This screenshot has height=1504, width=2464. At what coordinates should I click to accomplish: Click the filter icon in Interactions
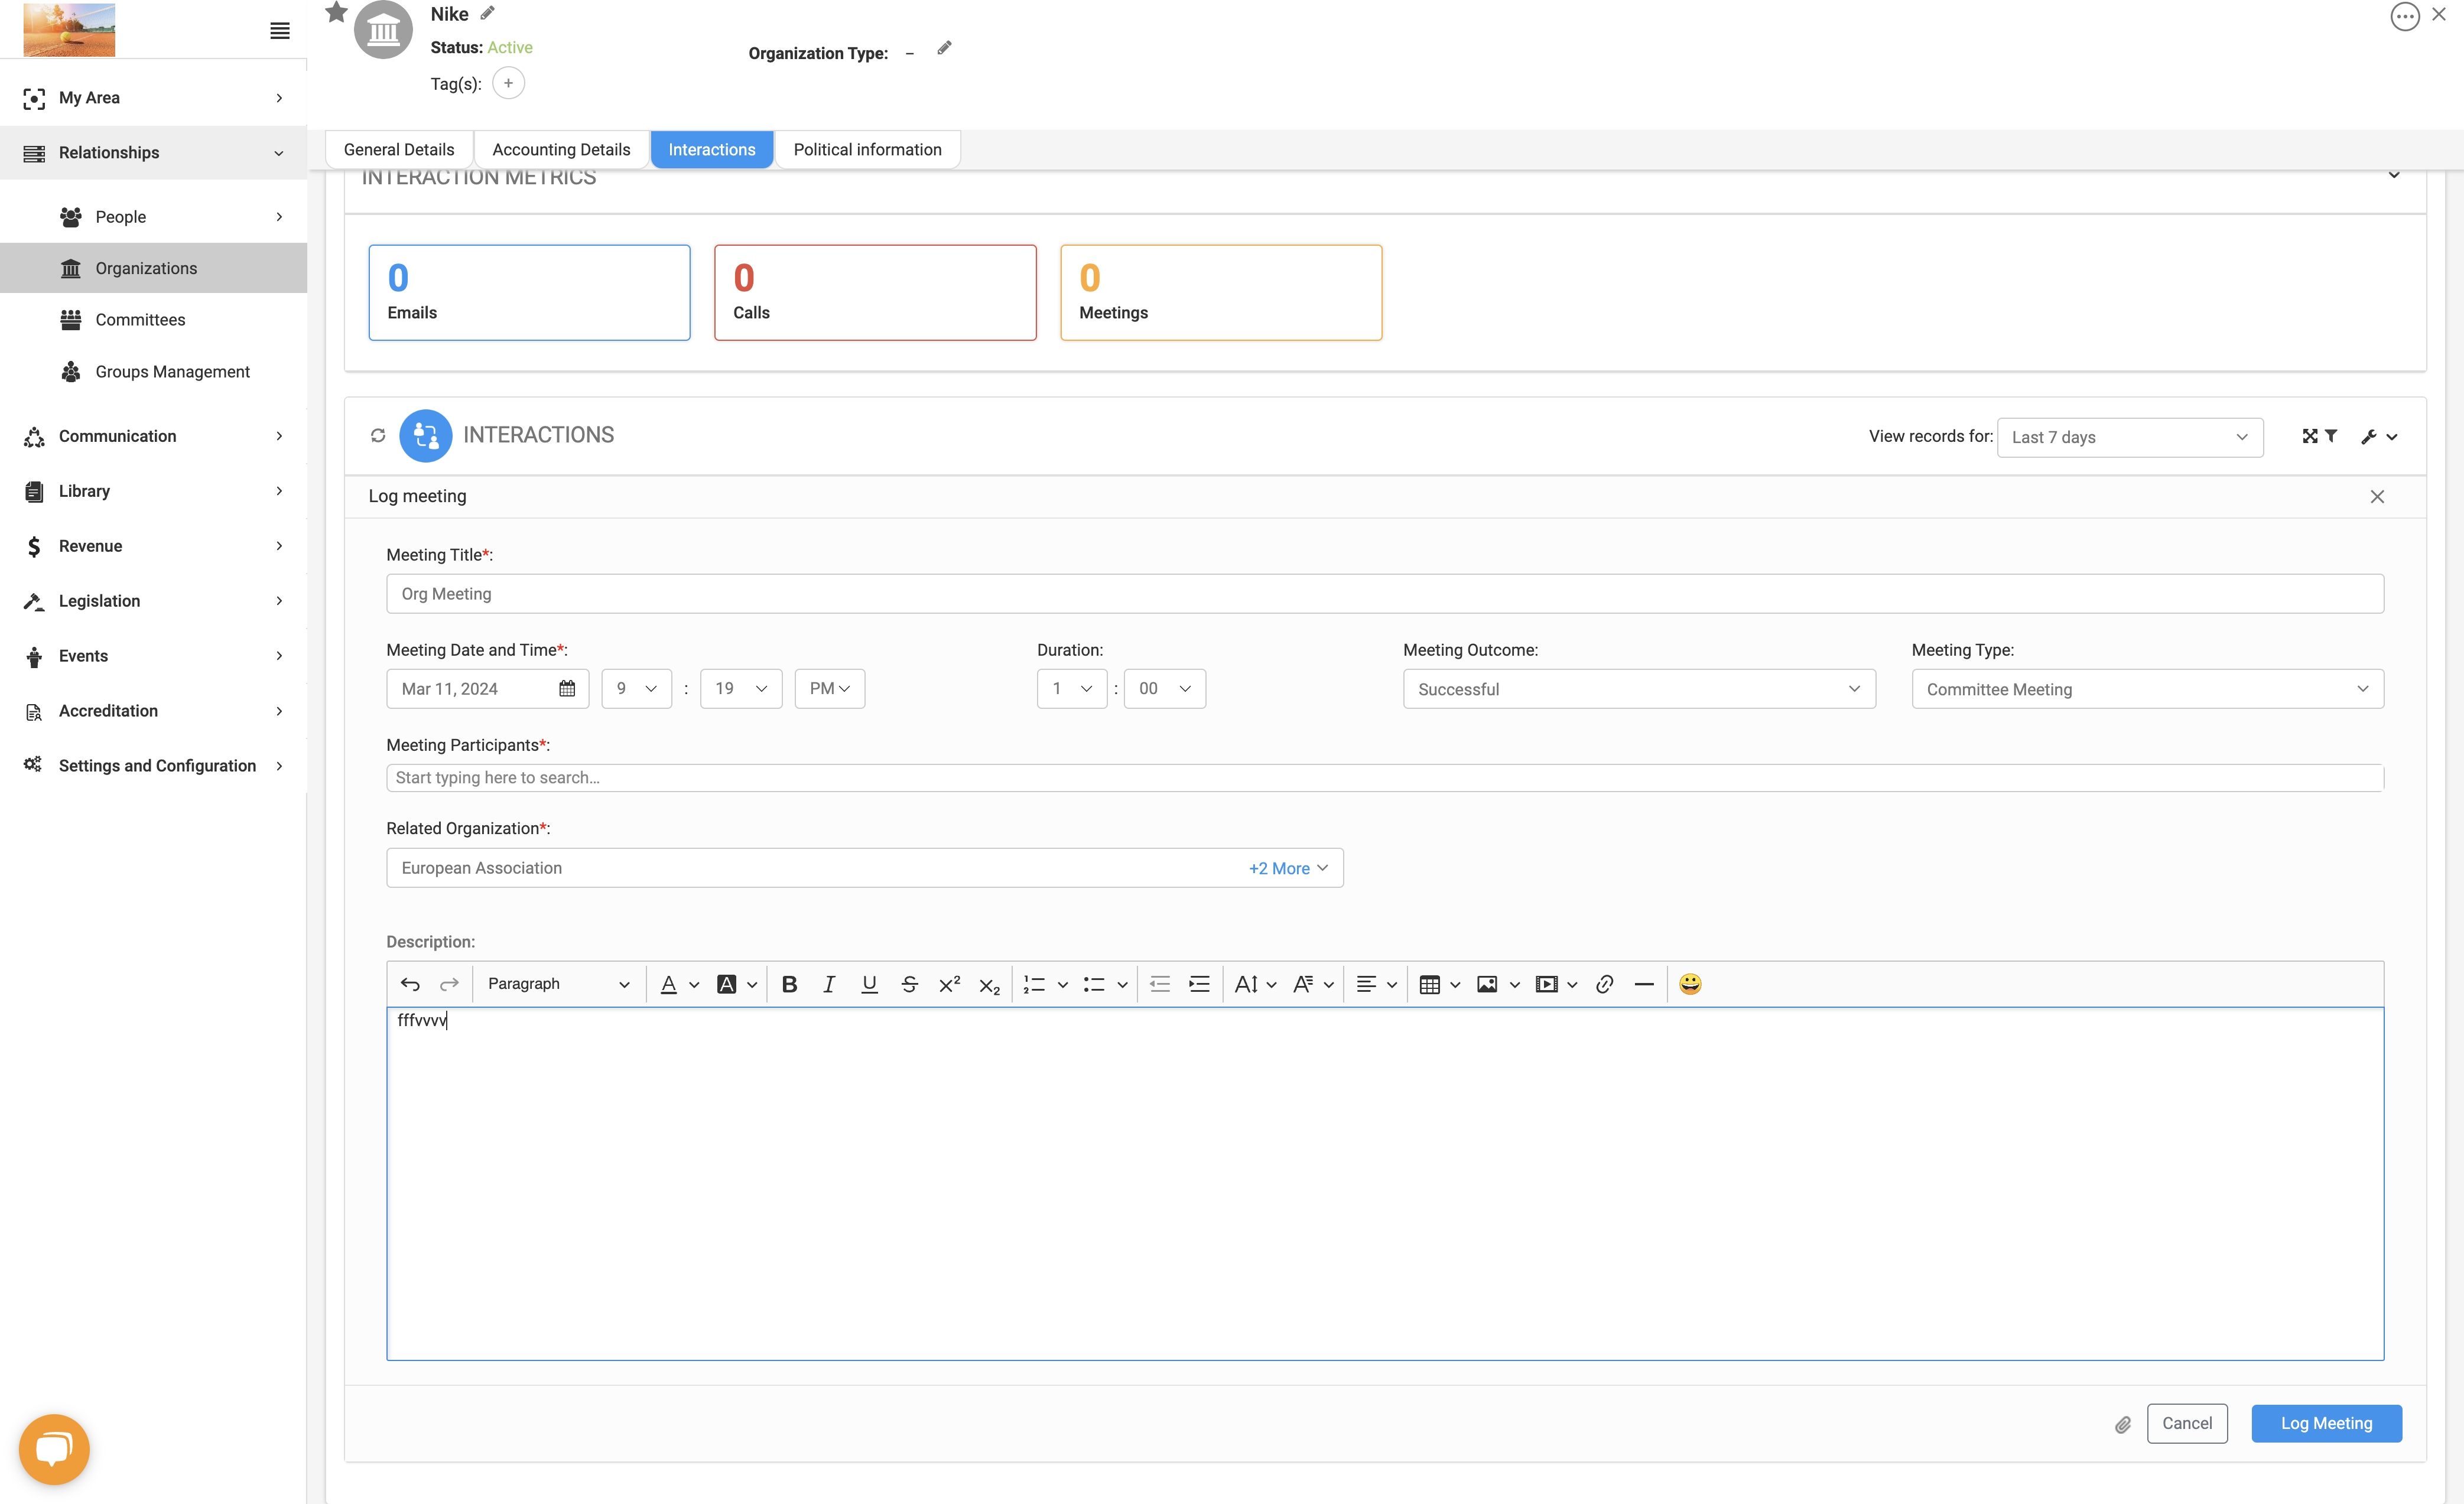pos(2331,436)
